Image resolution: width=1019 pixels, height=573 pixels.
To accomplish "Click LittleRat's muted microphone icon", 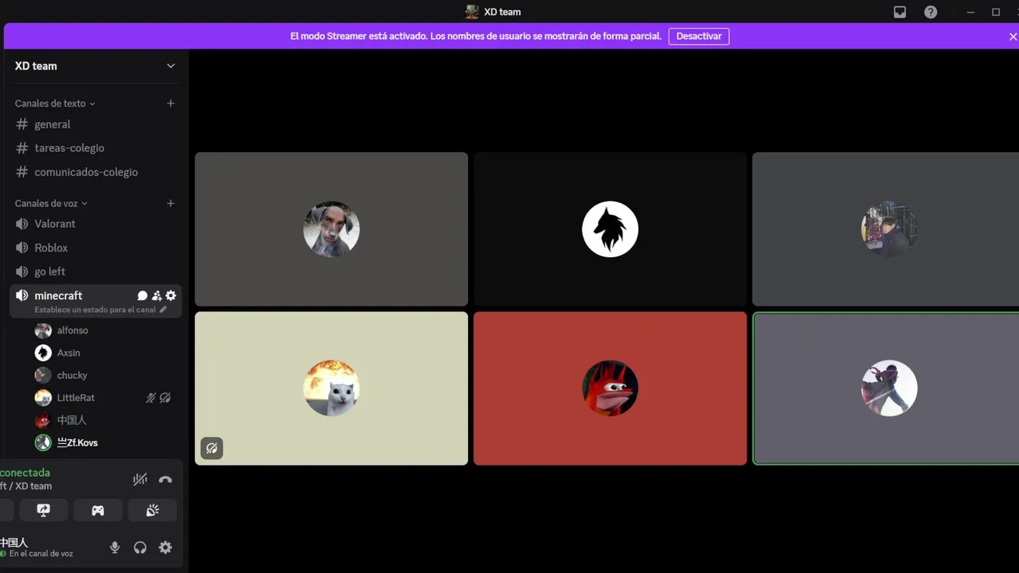I will [150, 398].
